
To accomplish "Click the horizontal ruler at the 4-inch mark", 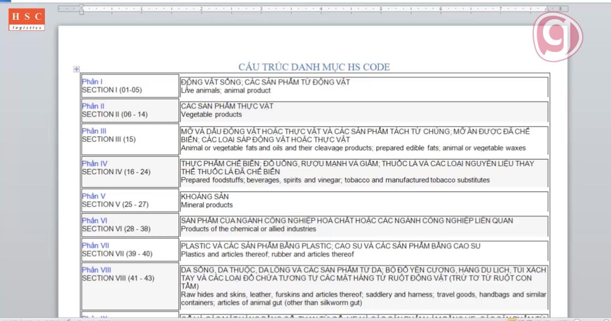I will pyautogui.click(x=321, y=9).
